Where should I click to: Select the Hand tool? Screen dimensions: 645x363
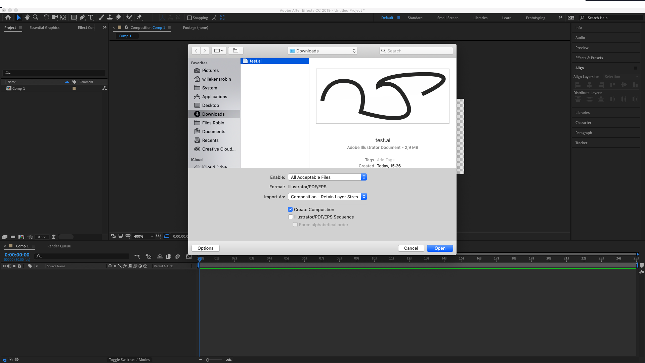point(27,17)
